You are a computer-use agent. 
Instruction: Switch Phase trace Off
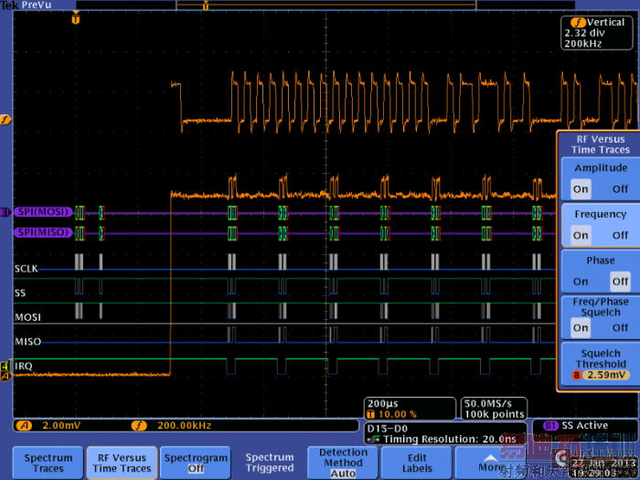pyautogui.click(x=620, y=282)
